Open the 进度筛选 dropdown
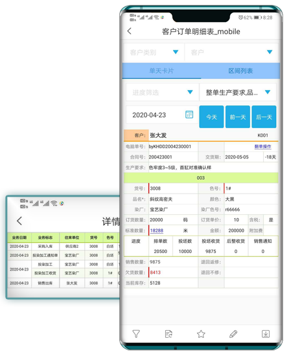Screen dimensions: 291x356 (162, 92)
